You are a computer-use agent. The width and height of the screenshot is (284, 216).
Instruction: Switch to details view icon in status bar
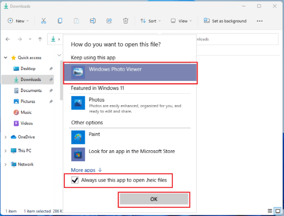pos(270,211)
